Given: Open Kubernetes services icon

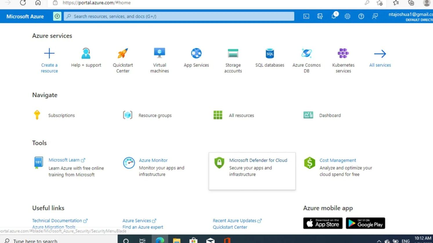Looking at the screenshot, I should (343, 54).
